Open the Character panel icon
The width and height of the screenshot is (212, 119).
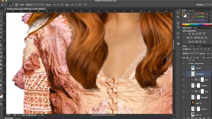tap(178, 33)
